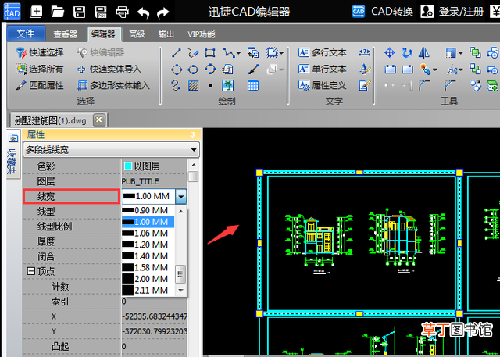Undo the last action

click(143, 12)
